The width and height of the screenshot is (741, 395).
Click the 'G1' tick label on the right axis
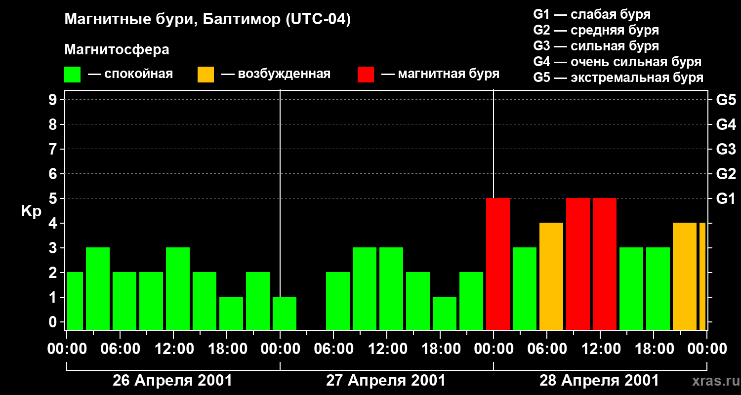coord(726,199)
